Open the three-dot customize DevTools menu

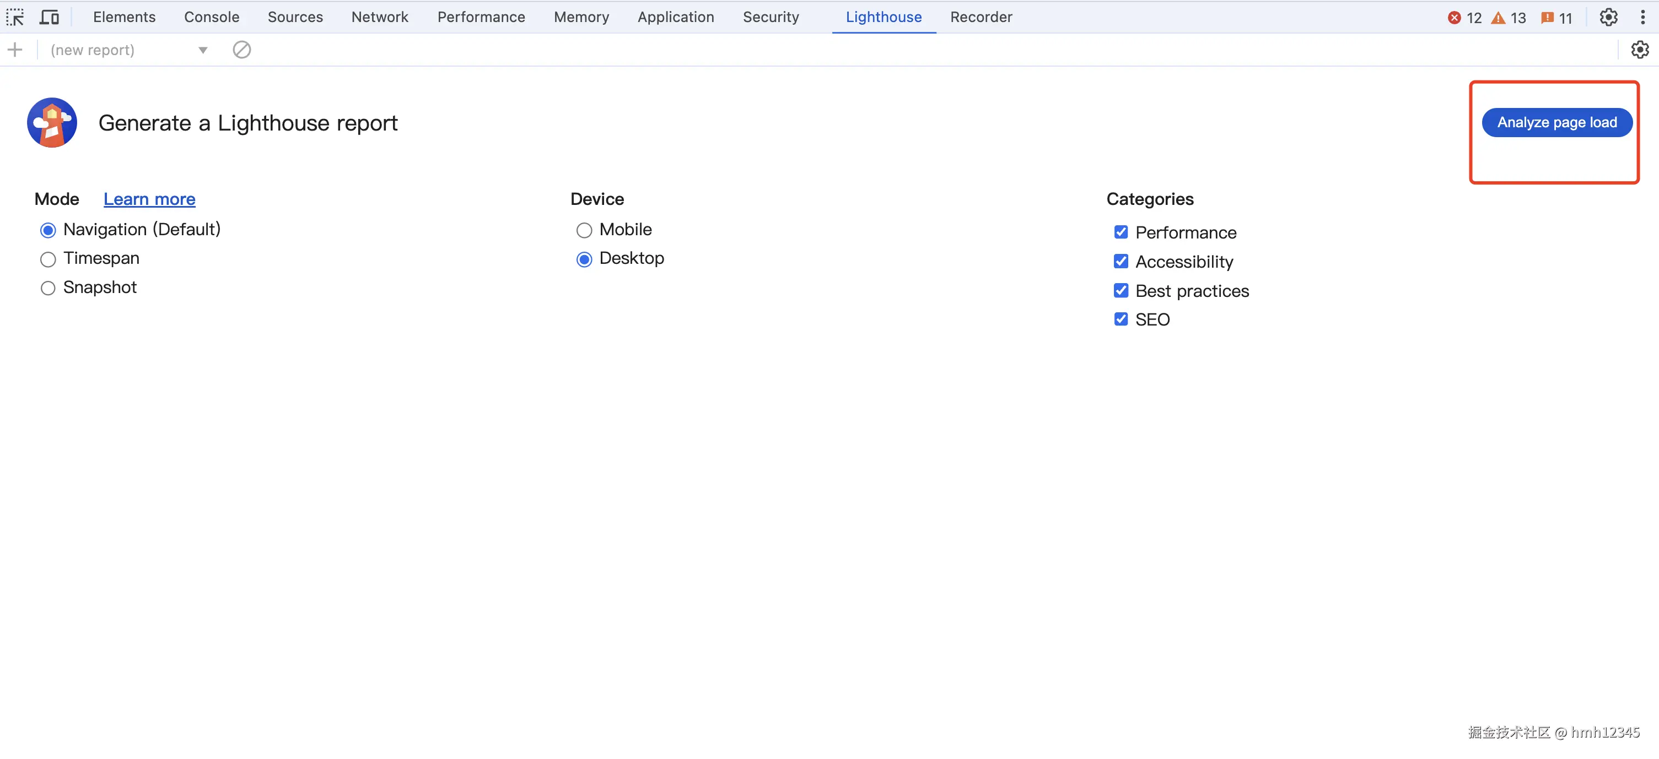[1642, 18]
